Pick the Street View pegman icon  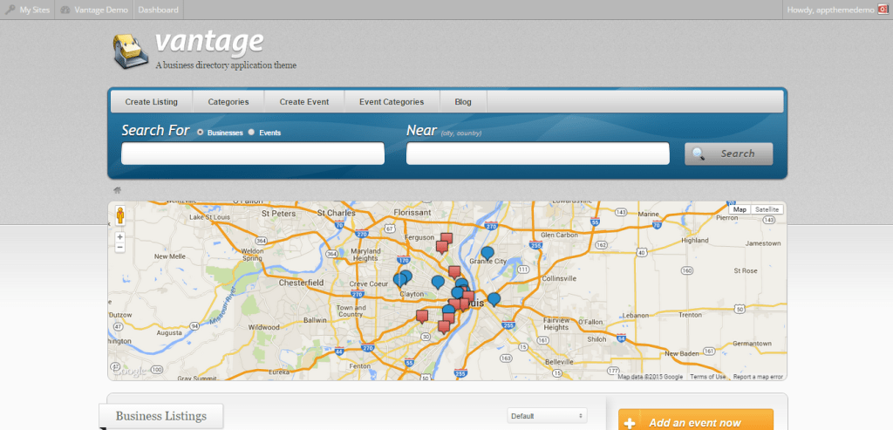click(x=120, y=215)
